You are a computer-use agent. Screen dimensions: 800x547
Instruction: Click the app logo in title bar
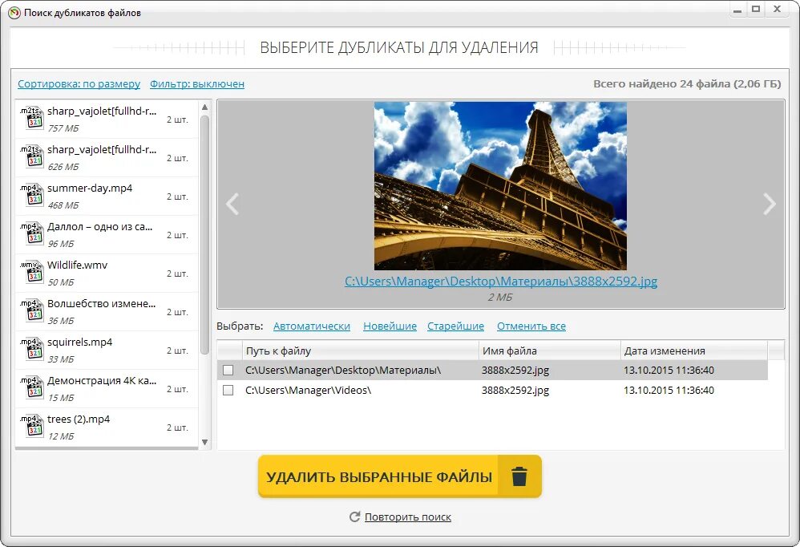14,12
